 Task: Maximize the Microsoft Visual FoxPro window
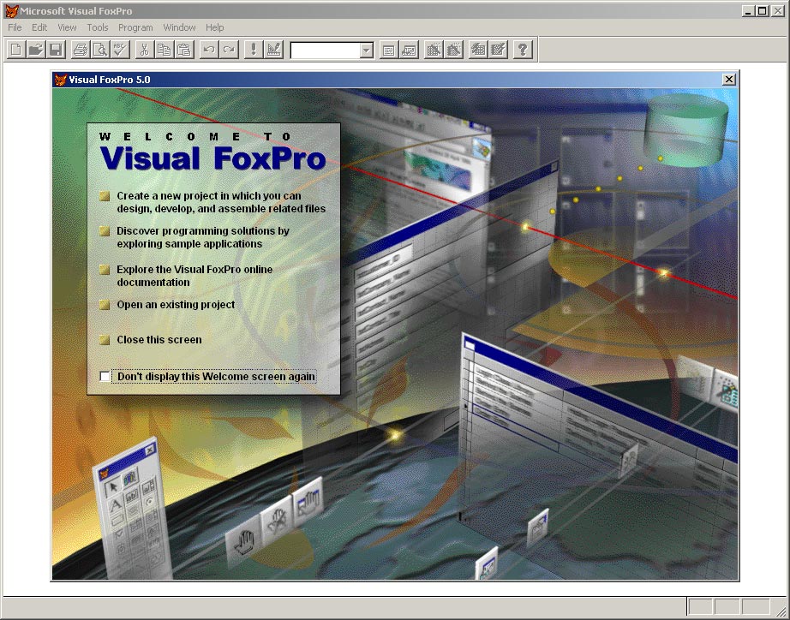(x=763, y=10)
